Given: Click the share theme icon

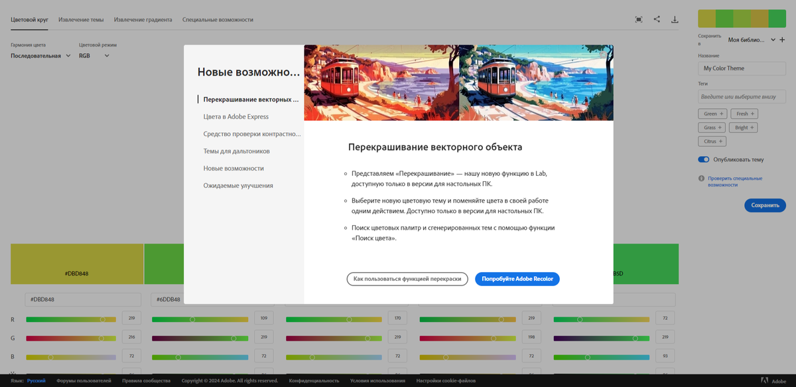Looking at the screenshot, I should point(657,19).
